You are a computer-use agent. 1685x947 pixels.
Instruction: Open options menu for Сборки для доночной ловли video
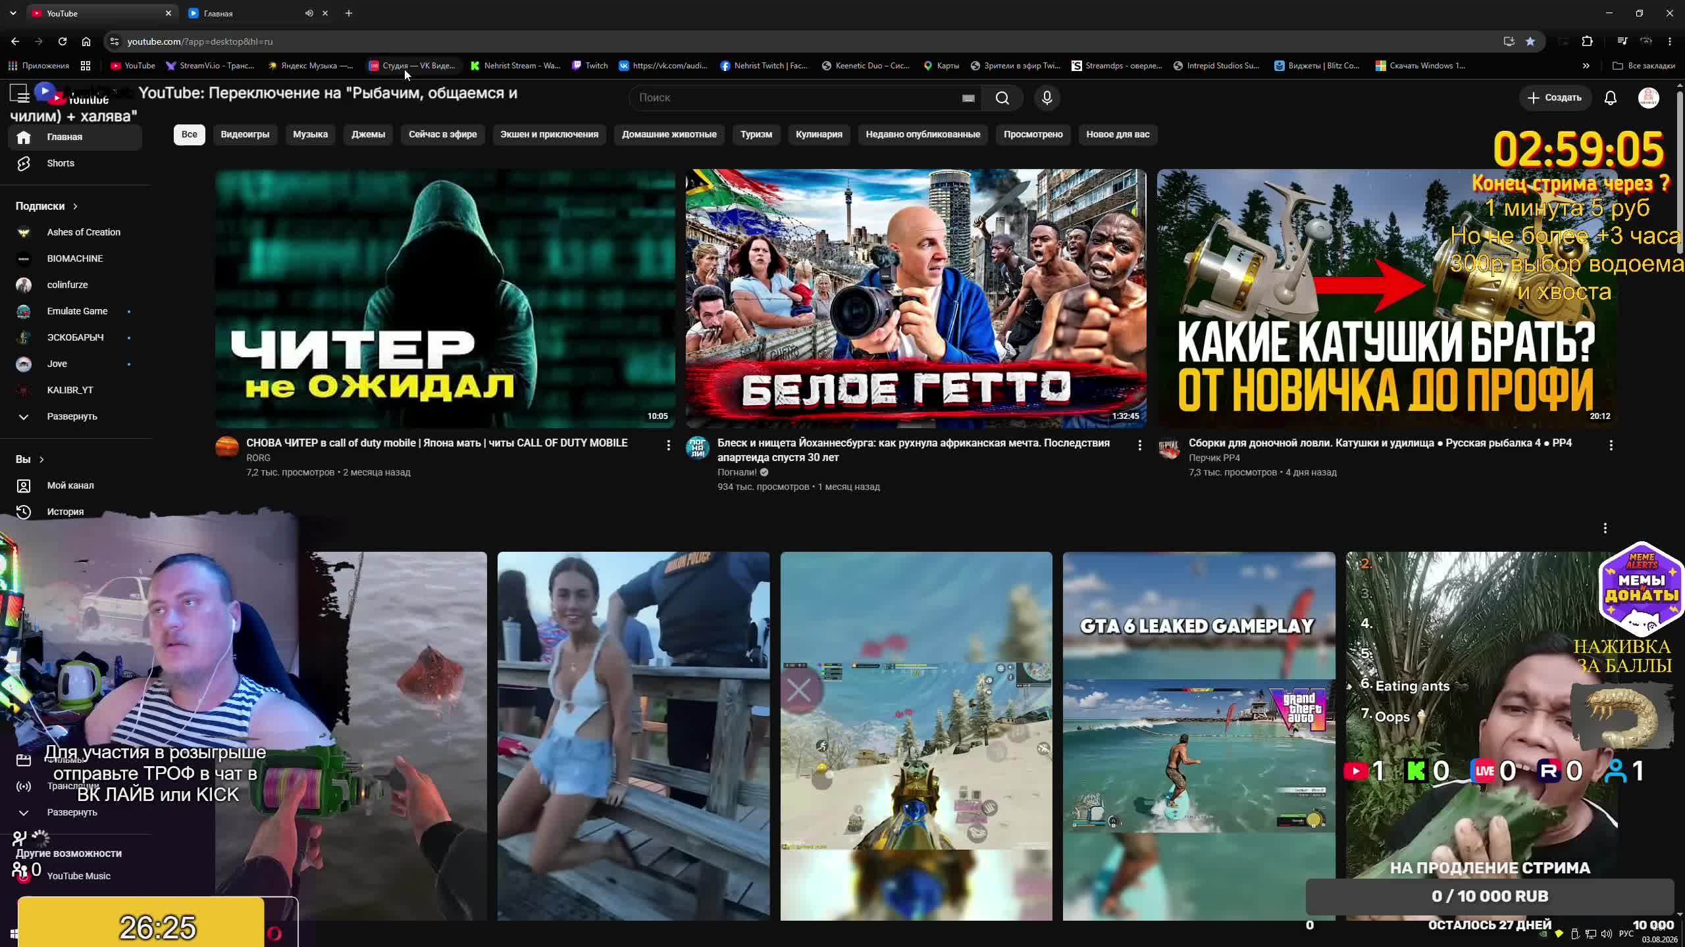click(1611, 446)
